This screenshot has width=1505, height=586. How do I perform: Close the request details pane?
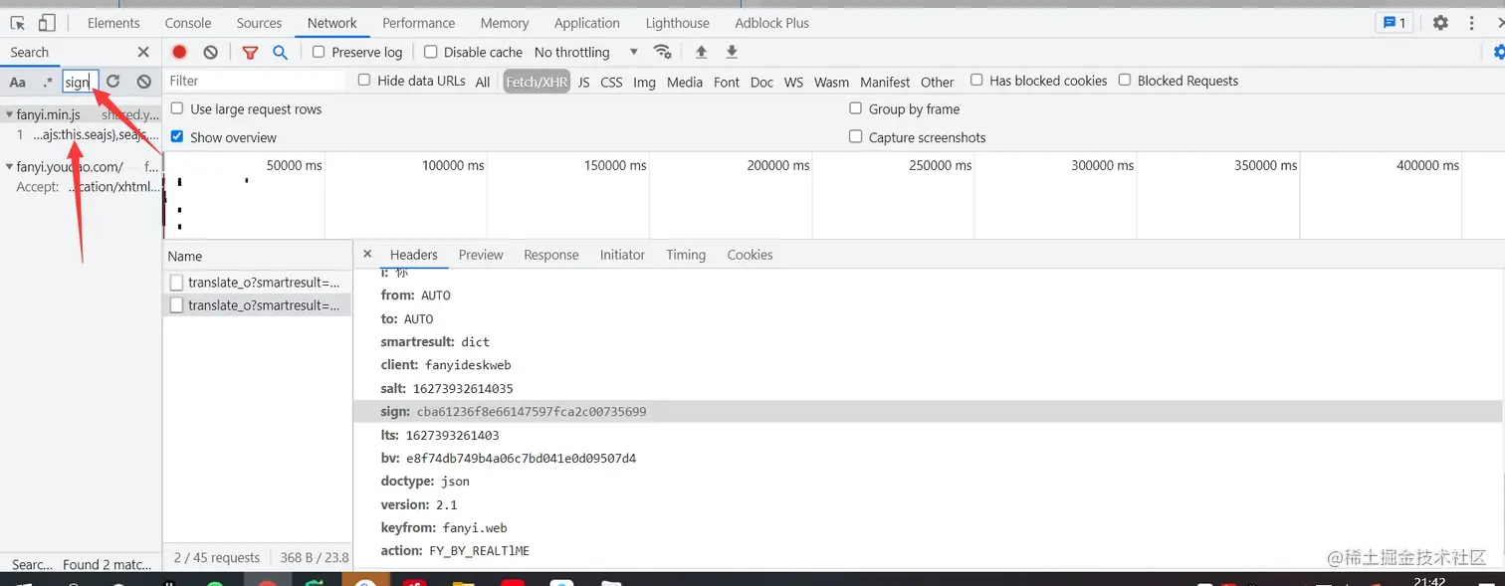coord(367,255)
